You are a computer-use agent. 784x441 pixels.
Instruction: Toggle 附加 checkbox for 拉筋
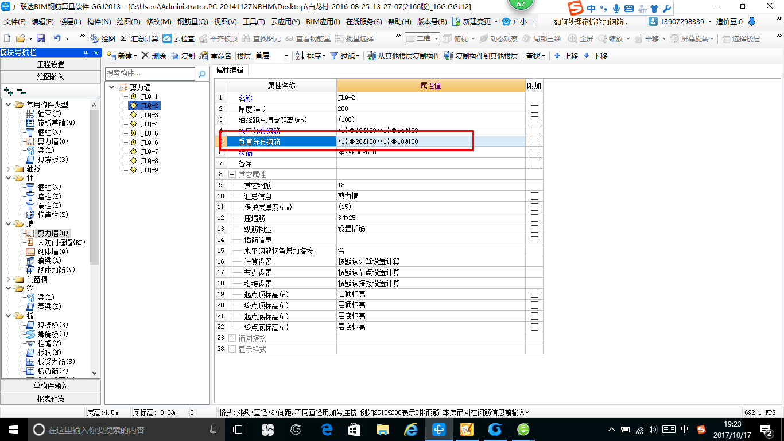coord(534,152)
